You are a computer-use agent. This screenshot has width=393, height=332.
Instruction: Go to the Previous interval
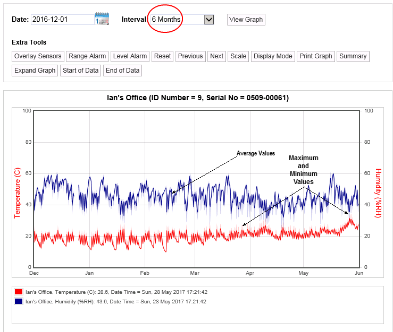pos(190,56)
